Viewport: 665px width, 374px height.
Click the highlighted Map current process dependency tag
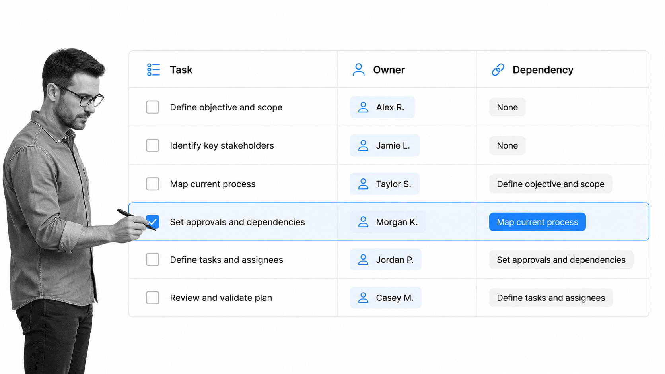[537, 222]
